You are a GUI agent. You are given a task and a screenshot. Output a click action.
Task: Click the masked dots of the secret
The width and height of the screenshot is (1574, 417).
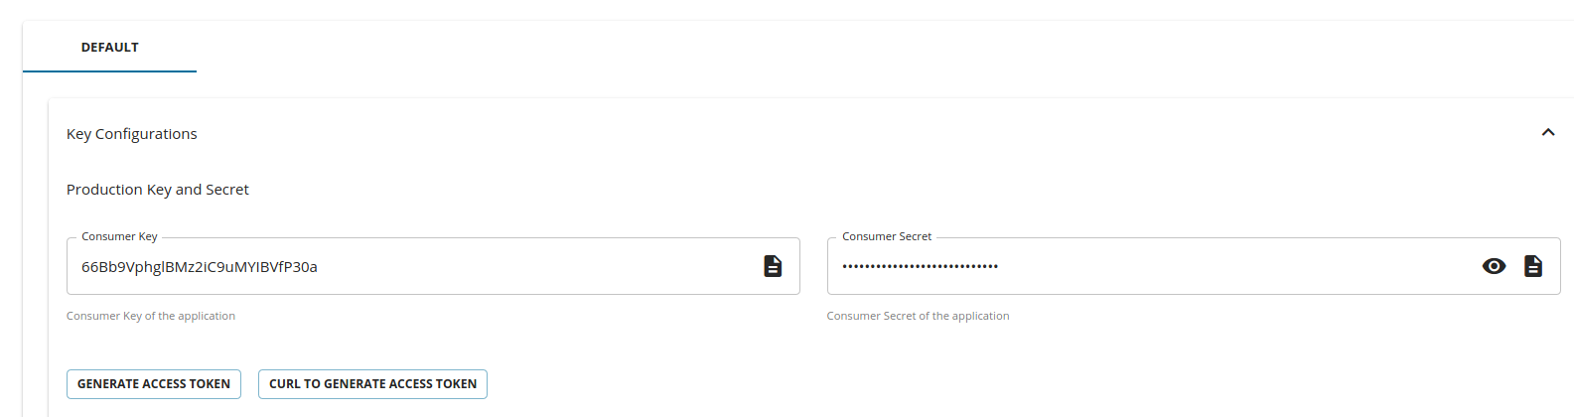pyautogui.click(x=921, y=266)
